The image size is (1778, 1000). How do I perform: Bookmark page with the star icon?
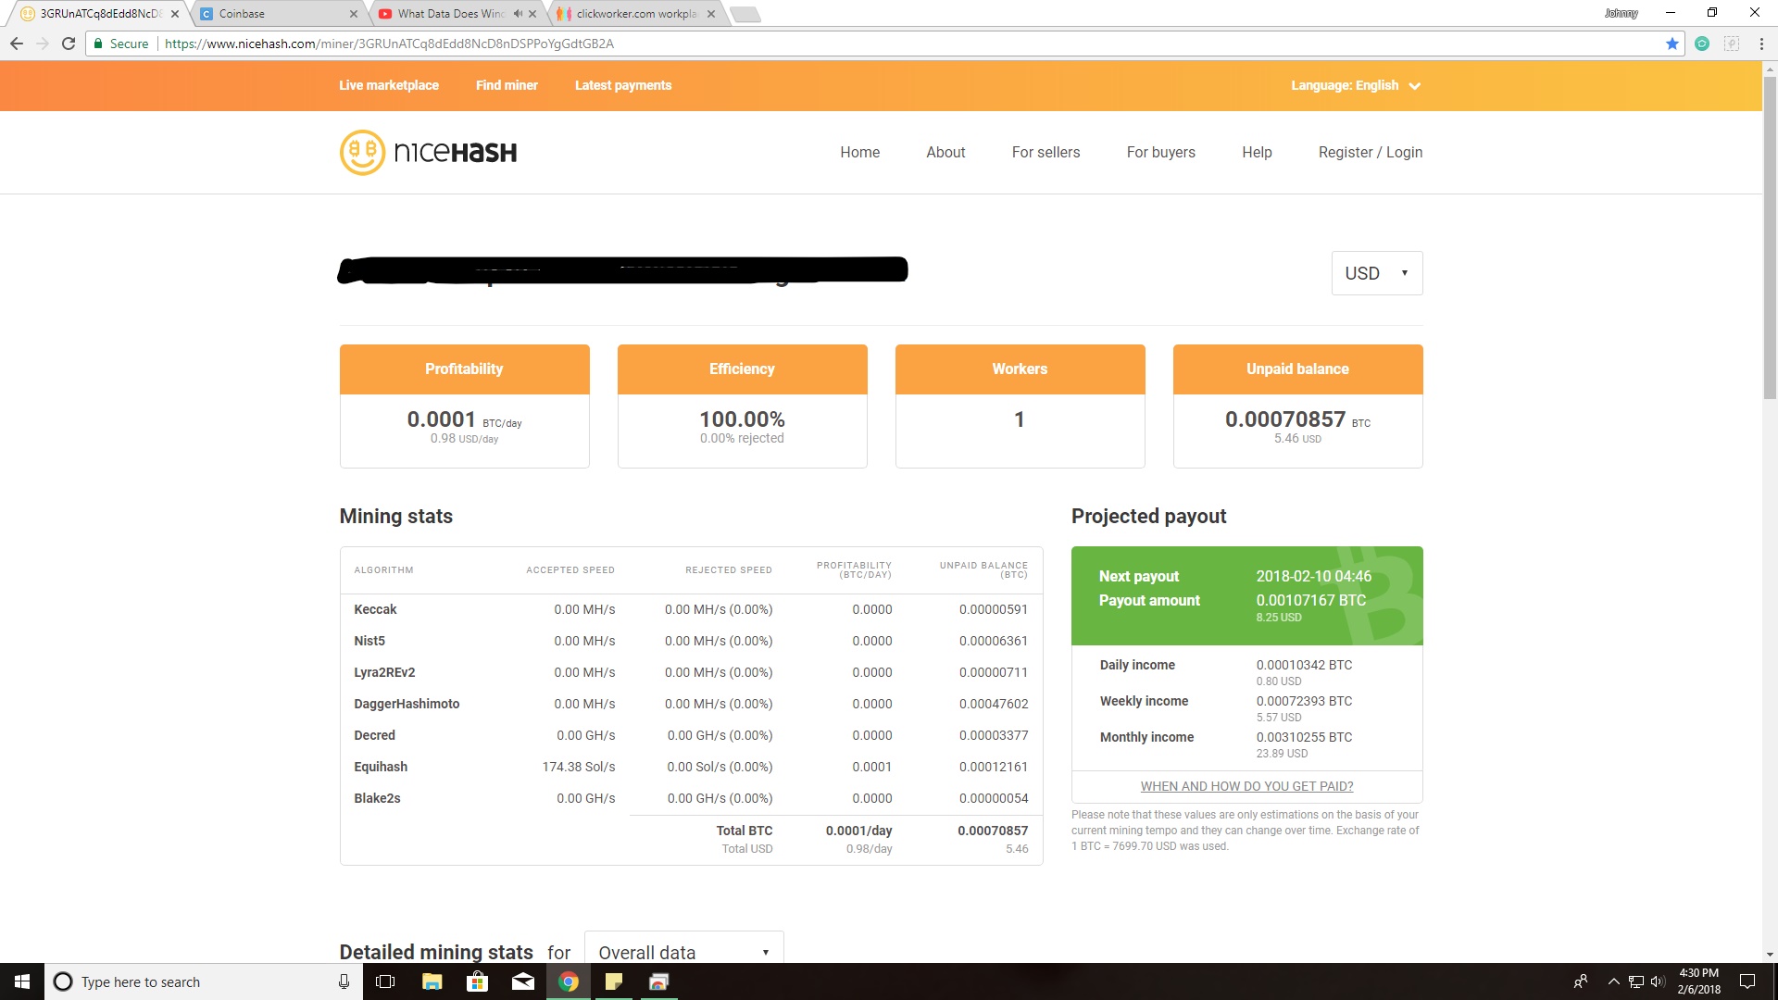pos(1672,44)
